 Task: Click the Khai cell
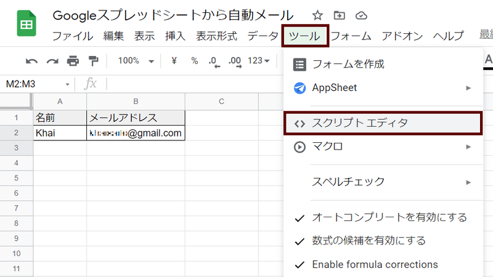pos(60,133)
